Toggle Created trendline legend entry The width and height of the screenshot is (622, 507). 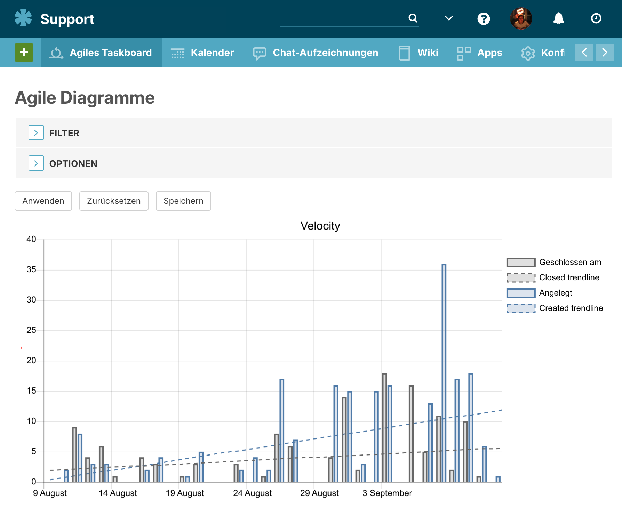coord(555,308)
